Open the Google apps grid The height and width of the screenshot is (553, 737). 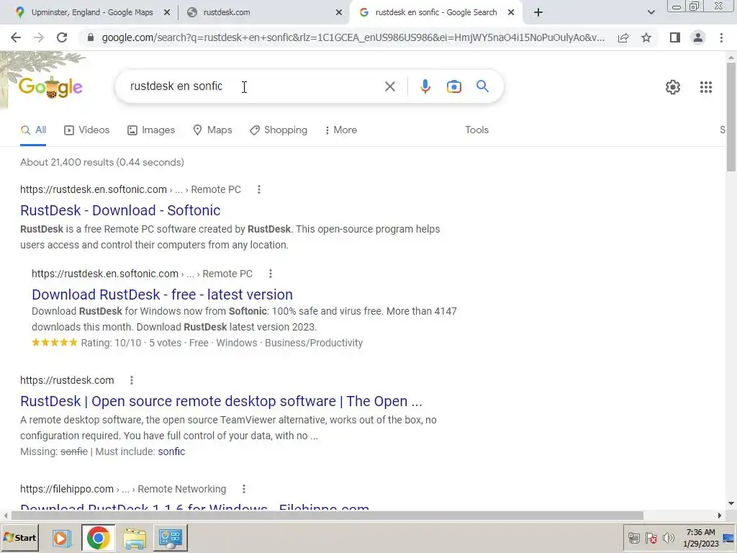tap(705, 87)
